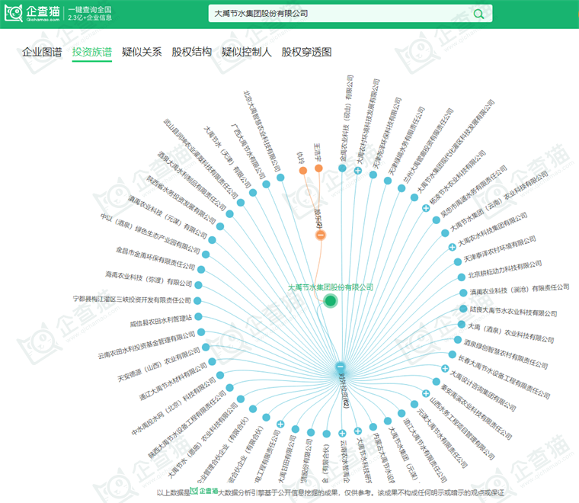Click the 威信县农田水利管理站 label text
This screenshot has width=579, height=503.
161,321
